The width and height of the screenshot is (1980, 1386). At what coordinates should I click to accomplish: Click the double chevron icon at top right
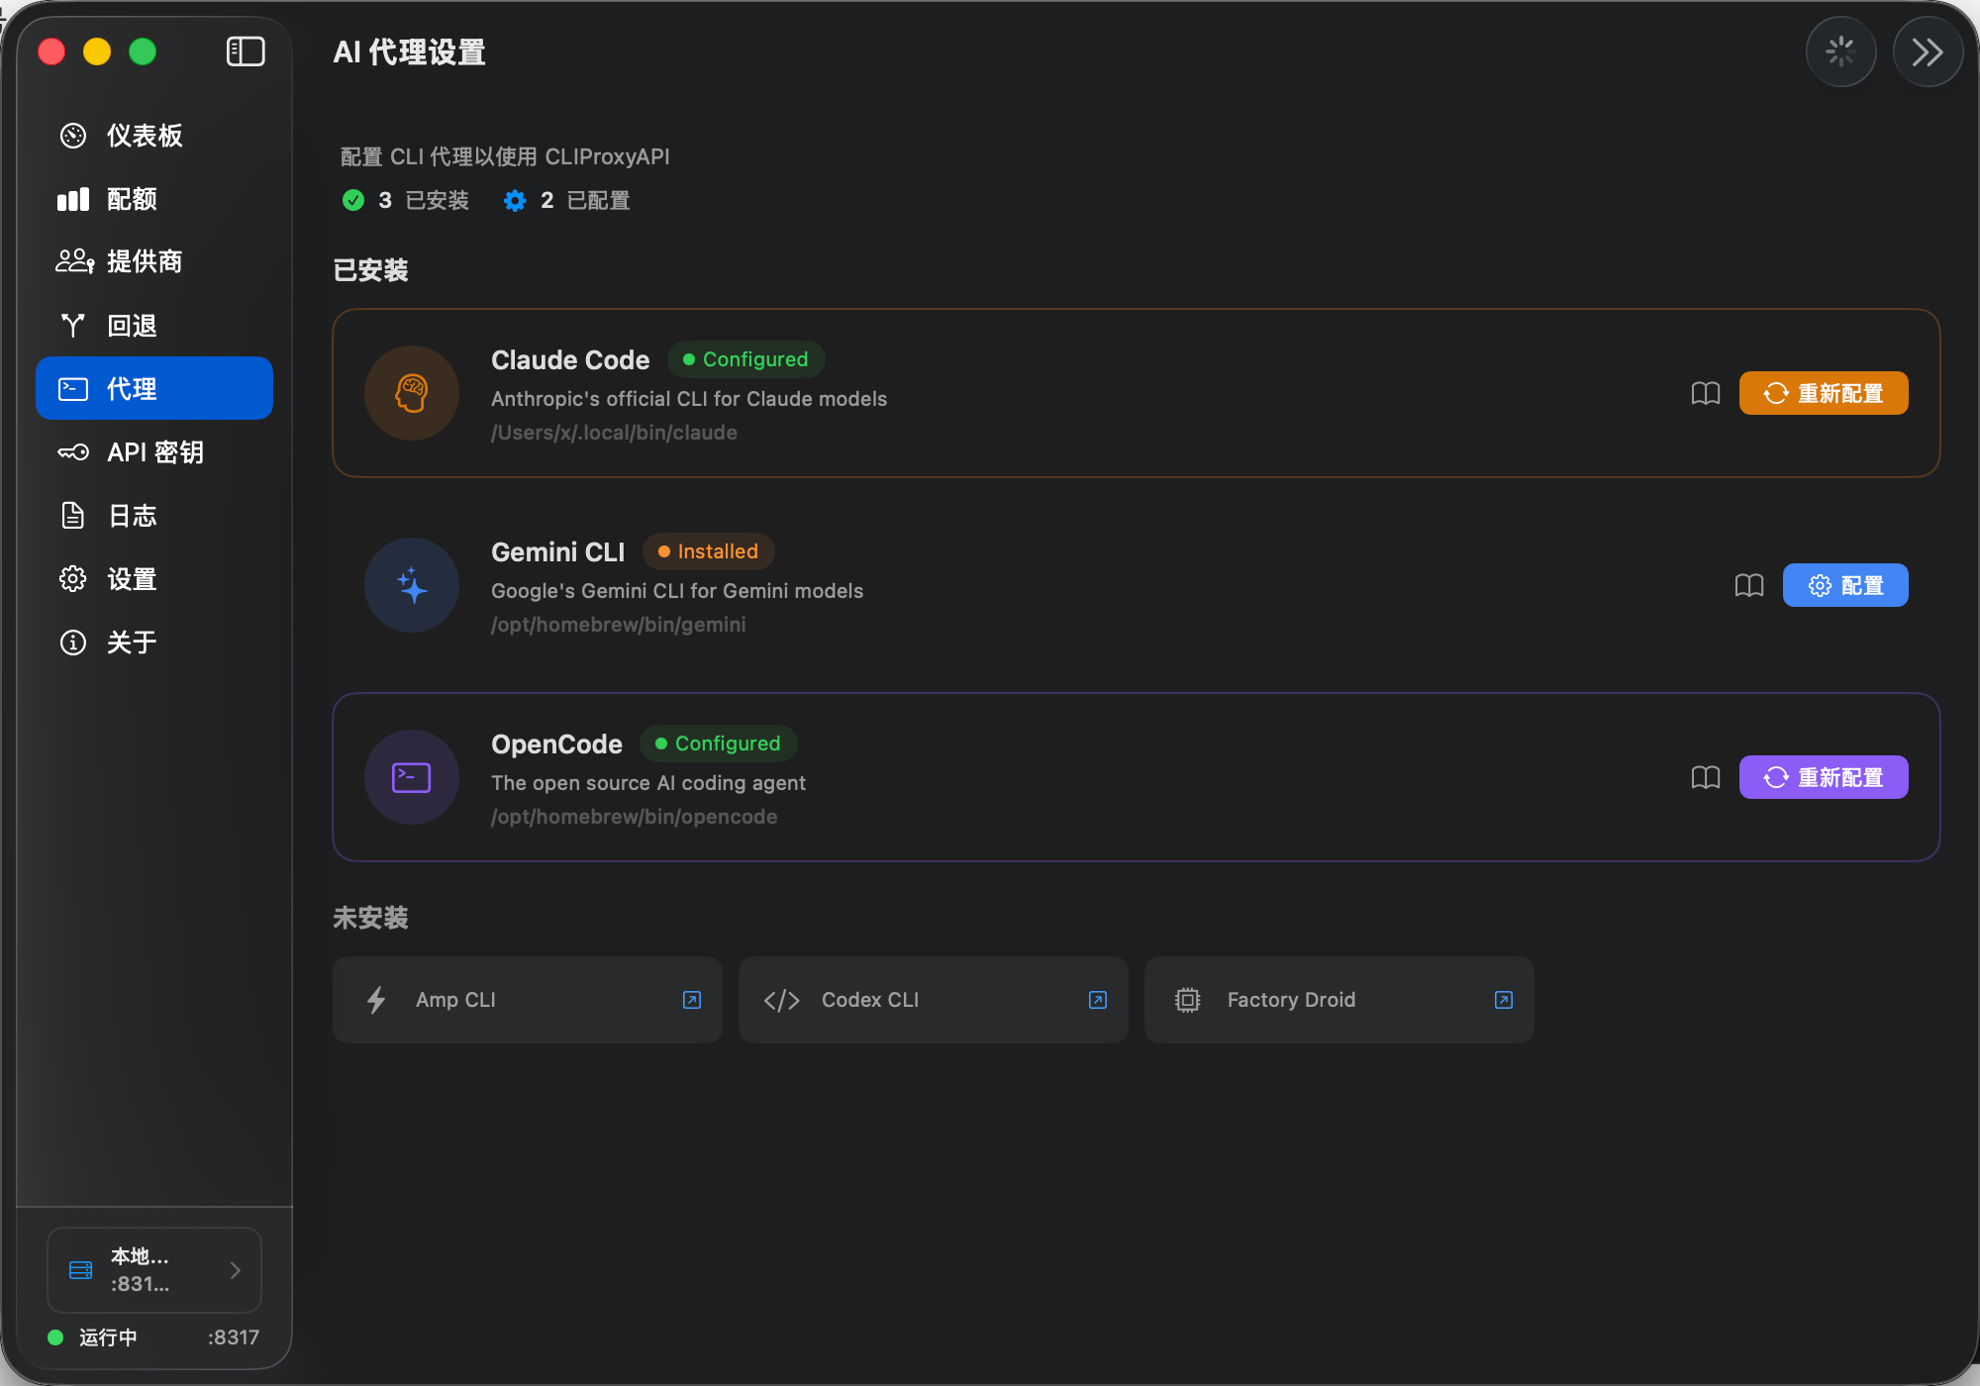tap(1927, 51)
